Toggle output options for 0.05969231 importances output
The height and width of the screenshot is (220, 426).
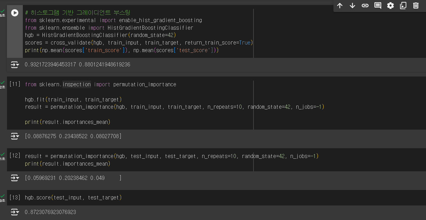(x=15, y=178)
